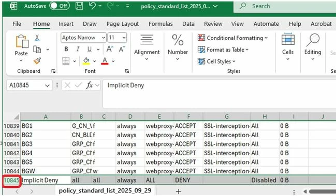Screen dimensions: 336x196
Task: Click the Undo arrow icon
Action: point(93,6)
